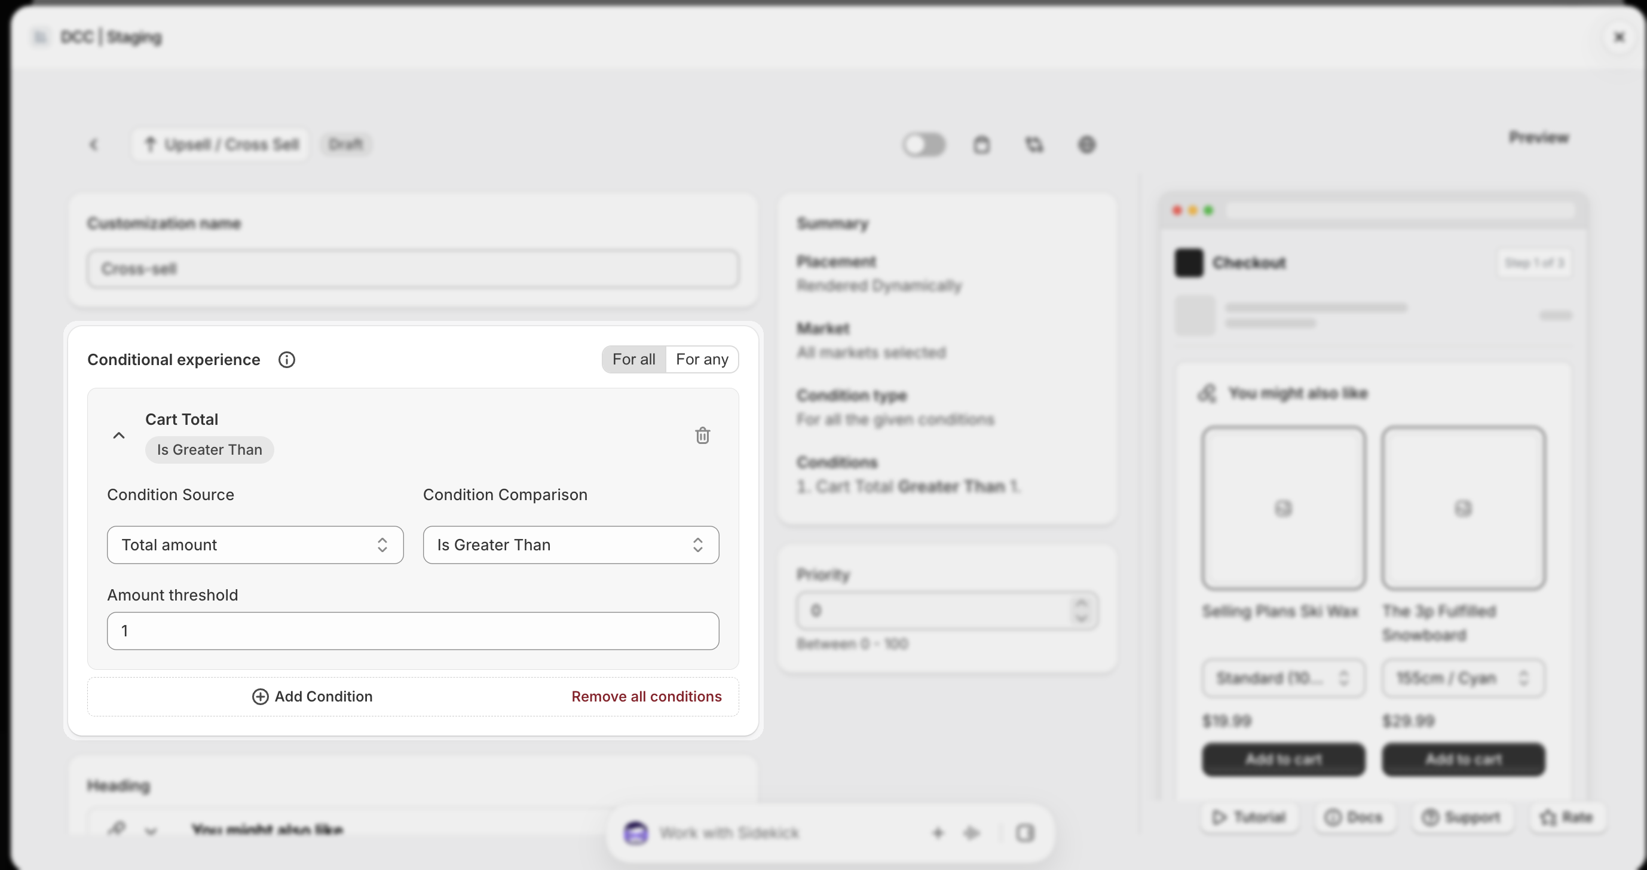Click the voice icon in Sidekick bar

pos(972,833)
